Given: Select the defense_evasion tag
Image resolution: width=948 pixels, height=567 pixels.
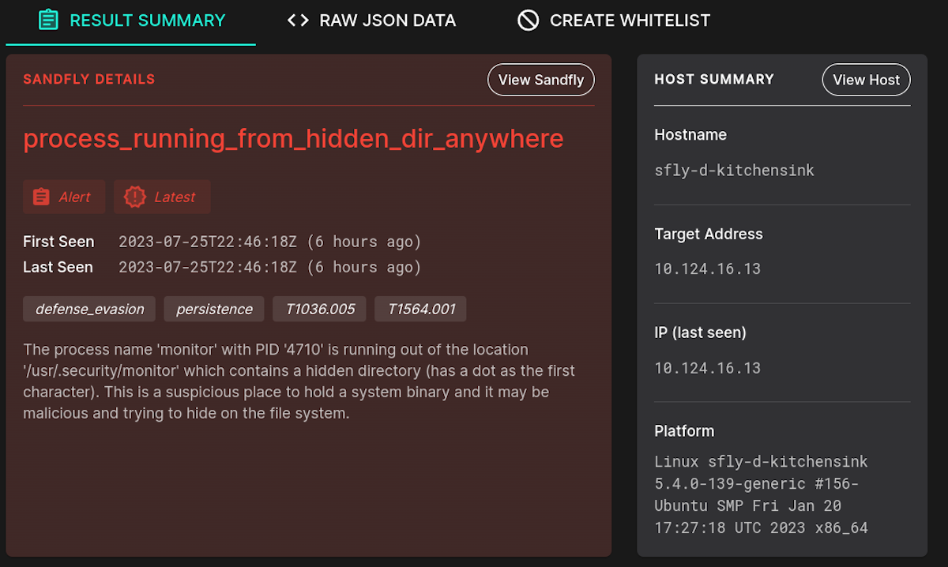Looking at the screenshot, I should 88,309.
